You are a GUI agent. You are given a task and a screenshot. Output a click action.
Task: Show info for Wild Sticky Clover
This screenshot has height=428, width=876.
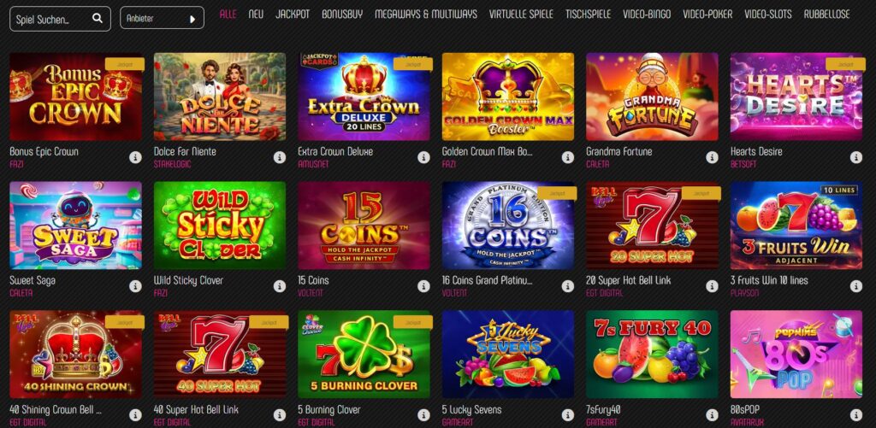(280, 286)
